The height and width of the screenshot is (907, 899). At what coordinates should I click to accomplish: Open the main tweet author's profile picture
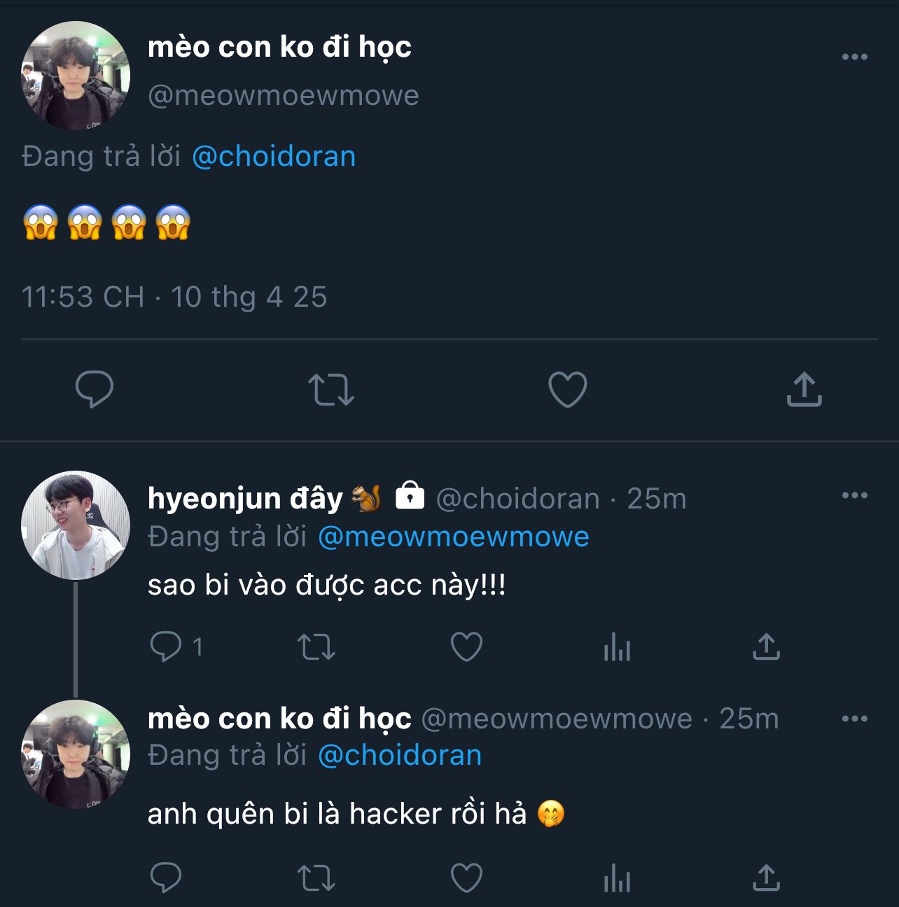pos(76,76)
